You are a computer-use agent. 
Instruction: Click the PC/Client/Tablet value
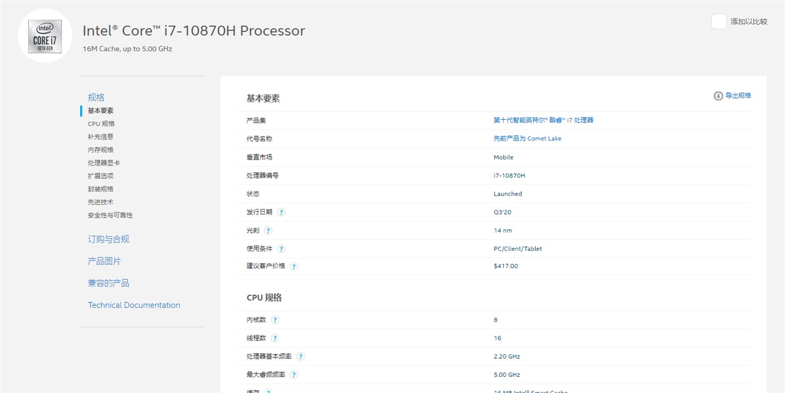pyautogui.click(x=518, y=249)
